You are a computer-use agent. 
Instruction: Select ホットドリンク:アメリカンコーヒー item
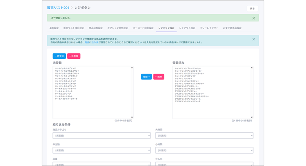(x=189, y=71)
